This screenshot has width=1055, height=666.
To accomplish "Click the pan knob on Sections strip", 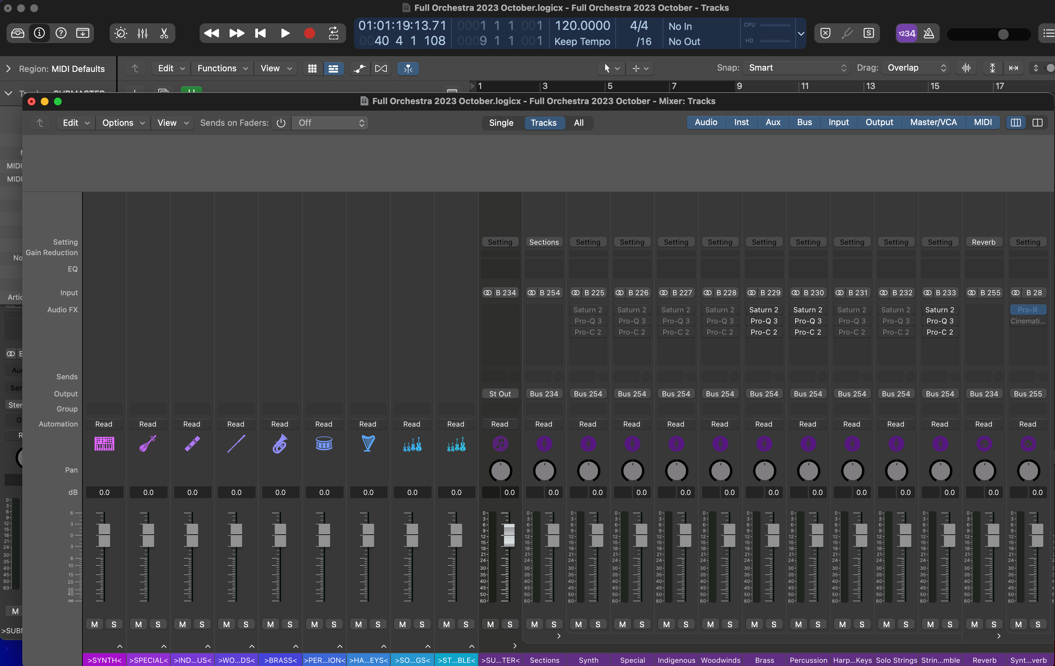I will 544,471.
